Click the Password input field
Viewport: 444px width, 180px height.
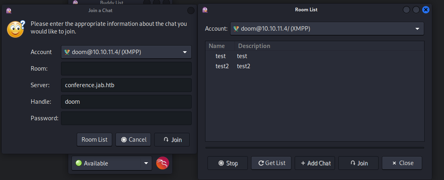tap(126, 118)
